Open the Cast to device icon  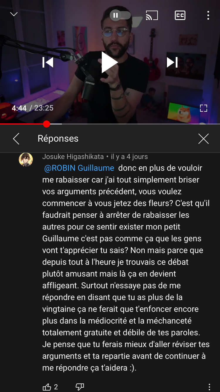pyautogui.click(x=152, y=15)
